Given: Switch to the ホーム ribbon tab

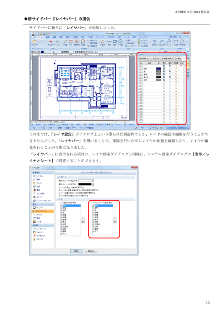Looking at the screenshot, I should [x=40, y=37].
